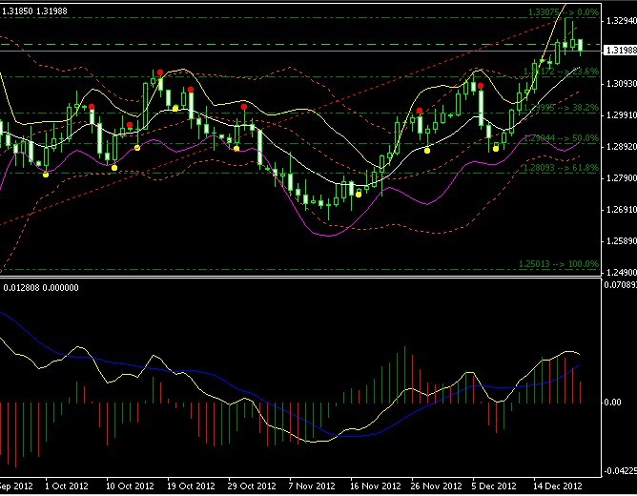The width and height of the screenshot is (637, 496).
Task: Click the 1.27900 price axis value
Action: (x=621, y=178)
